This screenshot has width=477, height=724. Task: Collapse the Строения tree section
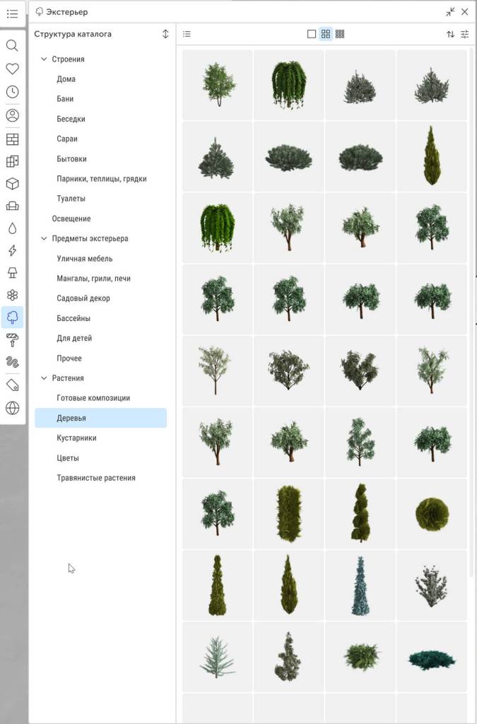(x=44, y=59)
